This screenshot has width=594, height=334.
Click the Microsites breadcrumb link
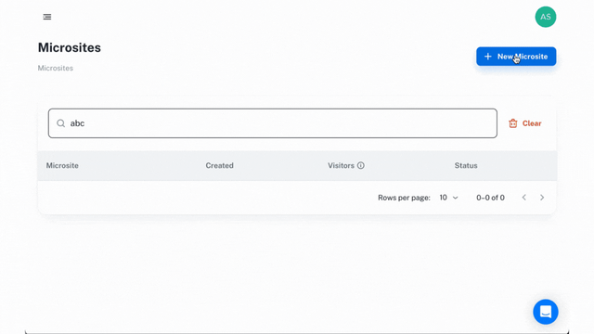[x=56, y=68]
